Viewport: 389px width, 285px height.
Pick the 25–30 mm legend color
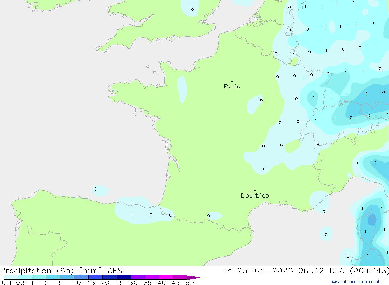coord(124,277)
